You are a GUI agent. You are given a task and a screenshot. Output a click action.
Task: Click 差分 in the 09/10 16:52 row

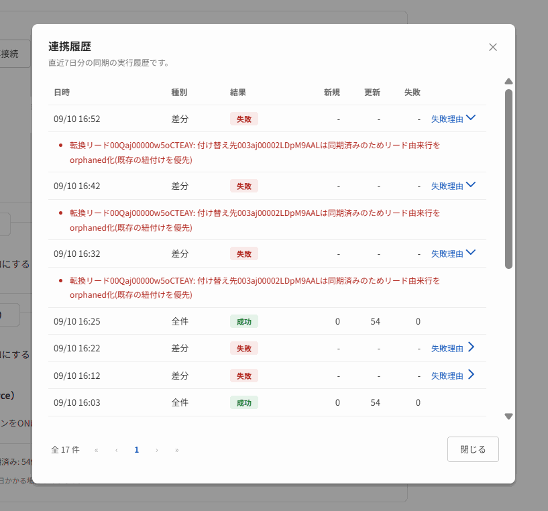pyautogui.click(x=180, y=119)
